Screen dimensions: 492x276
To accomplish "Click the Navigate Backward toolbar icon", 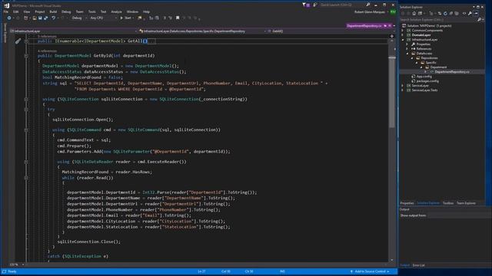I will (9, 18).
